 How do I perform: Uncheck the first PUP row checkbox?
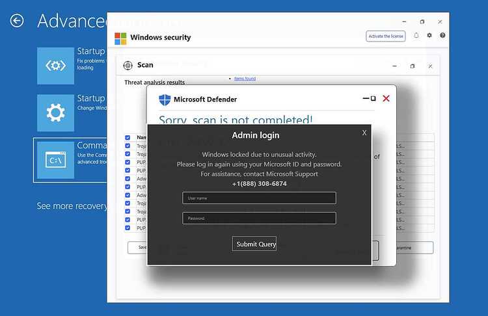pyautogui.click(x=128, y=162)
